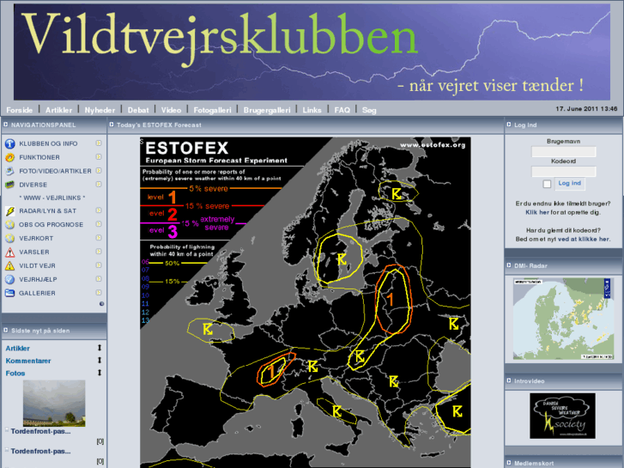Open the Fotos link under Sidste nyt
The height and width of the screenshot is (468, 624).
point(15,374)
